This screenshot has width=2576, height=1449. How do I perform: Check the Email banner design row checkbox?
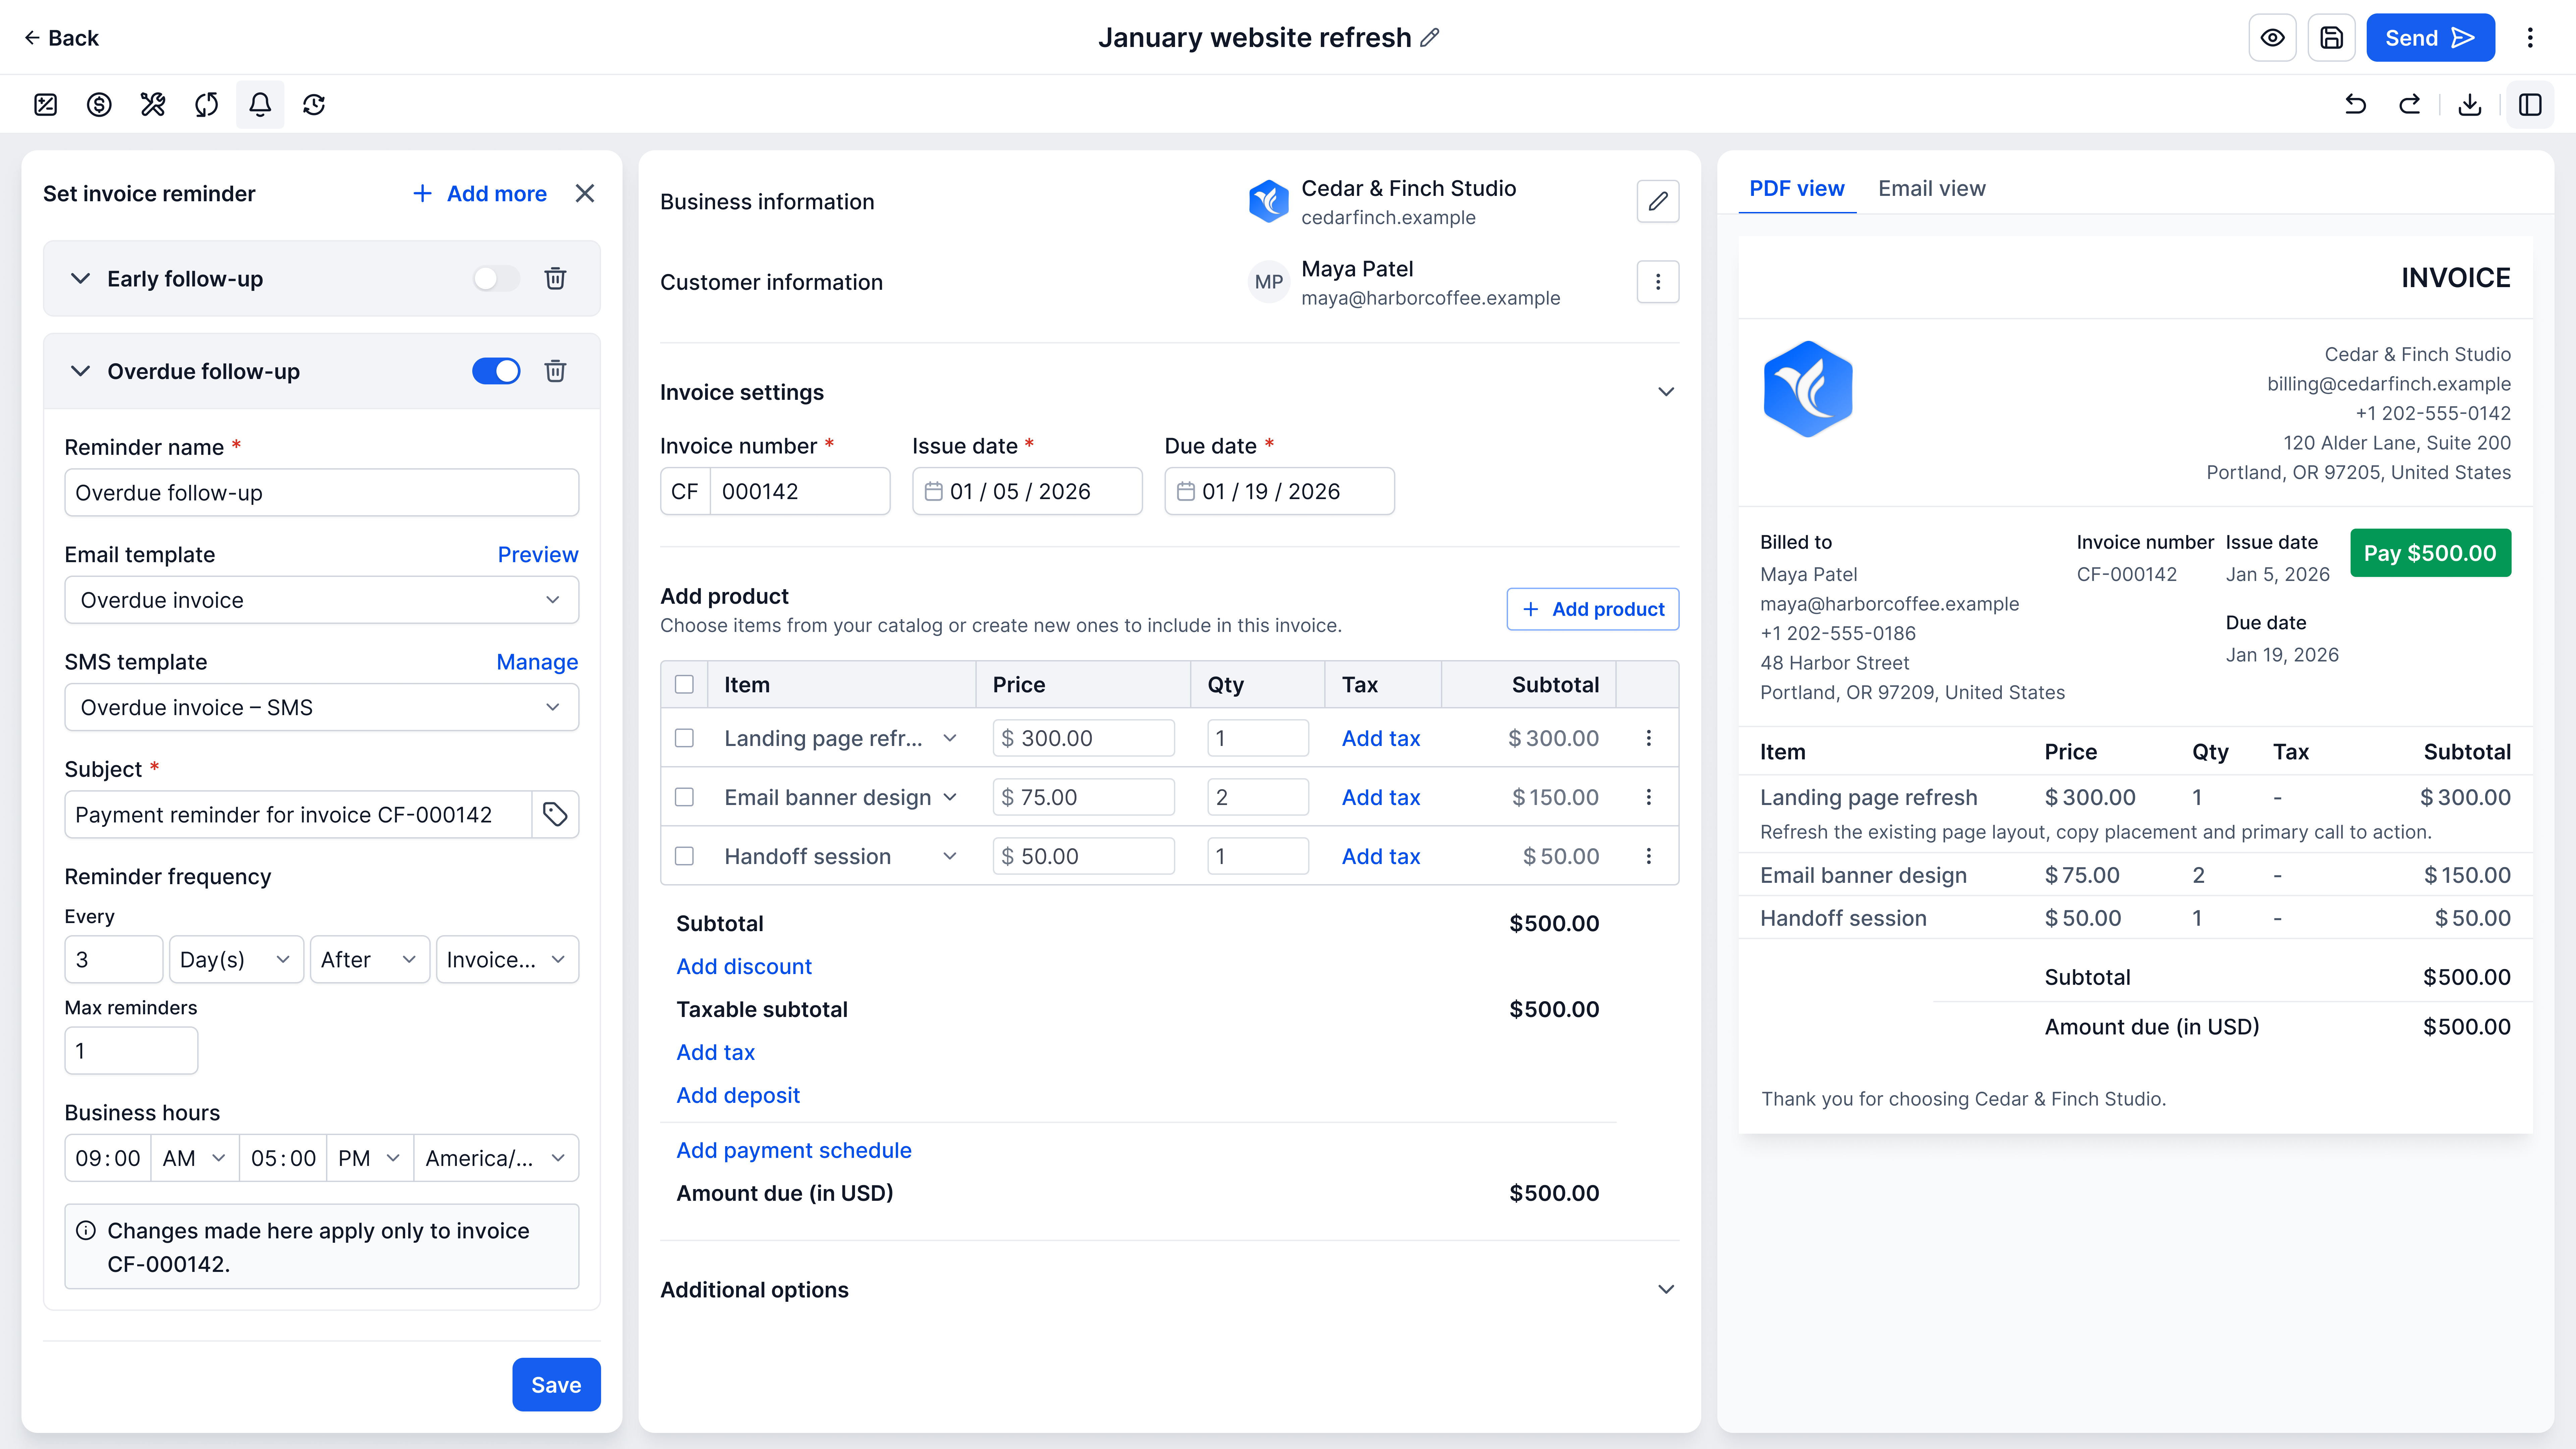click(684, 797)
